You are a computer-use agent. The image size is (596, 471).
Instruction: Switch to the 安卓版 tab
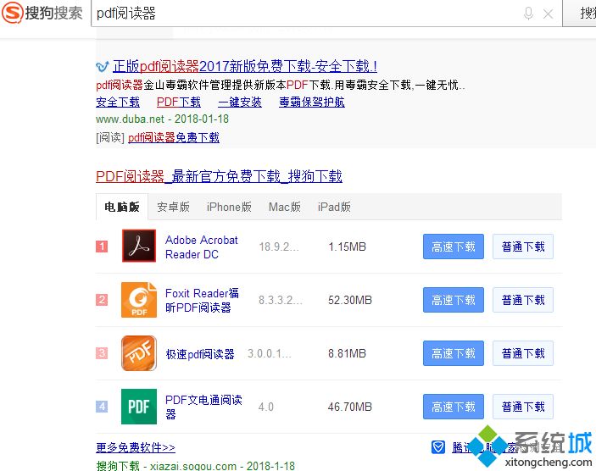tap(173, 207)
